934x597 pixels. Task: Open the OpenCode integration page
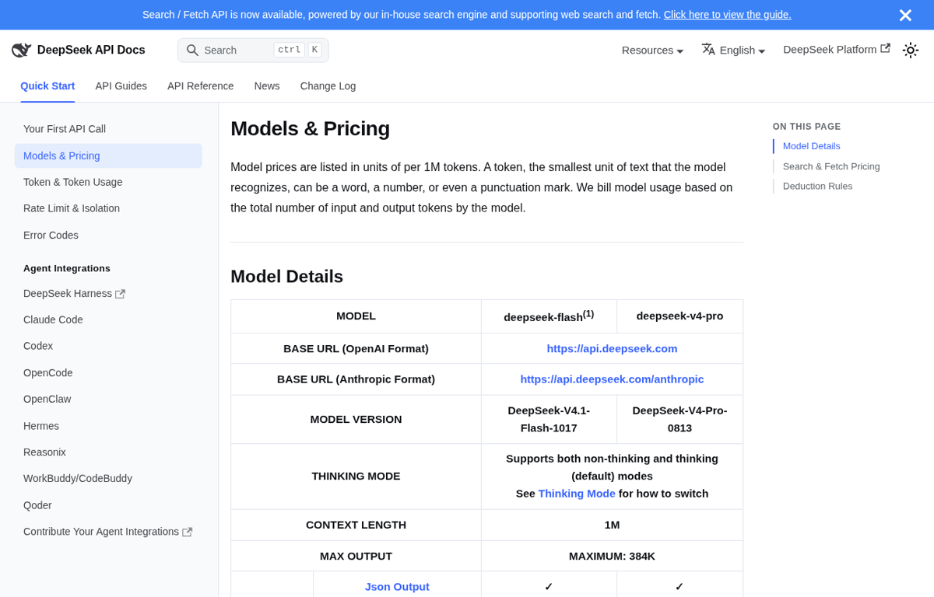pyautogui.click(x=108, y=372)
